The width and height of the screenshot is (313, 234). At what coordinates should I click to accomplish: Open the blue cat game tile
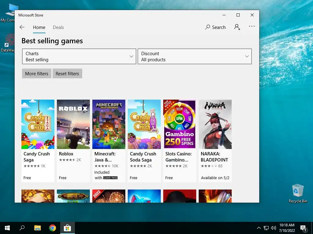(144, 196)
